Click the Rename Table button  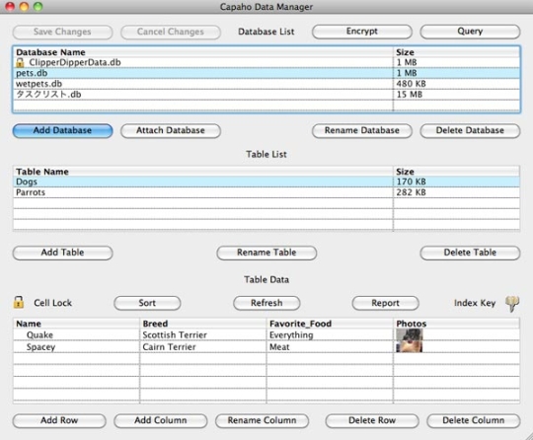pos(266,253)
